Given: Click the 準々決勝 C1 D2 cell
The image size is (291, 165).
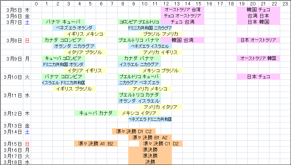Looking at the screenshot, I should pos(161,144).
